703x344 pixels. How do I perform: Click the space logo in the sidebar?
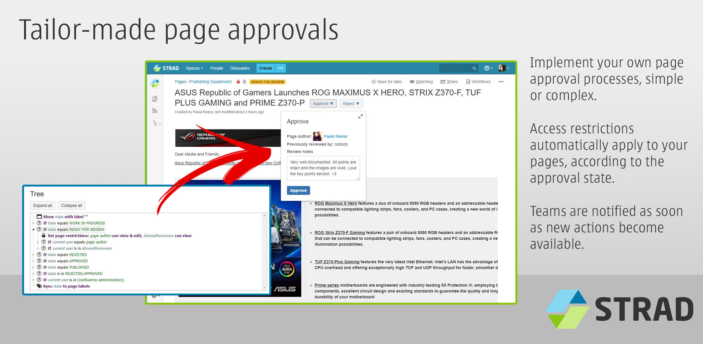tap(155, 83)
